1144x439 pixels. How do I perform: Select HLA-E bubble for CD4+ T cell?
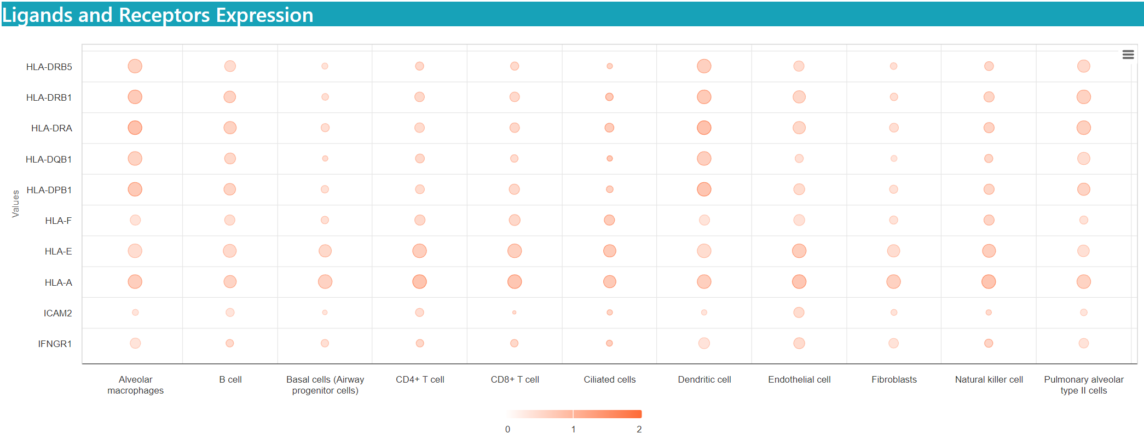420,251
